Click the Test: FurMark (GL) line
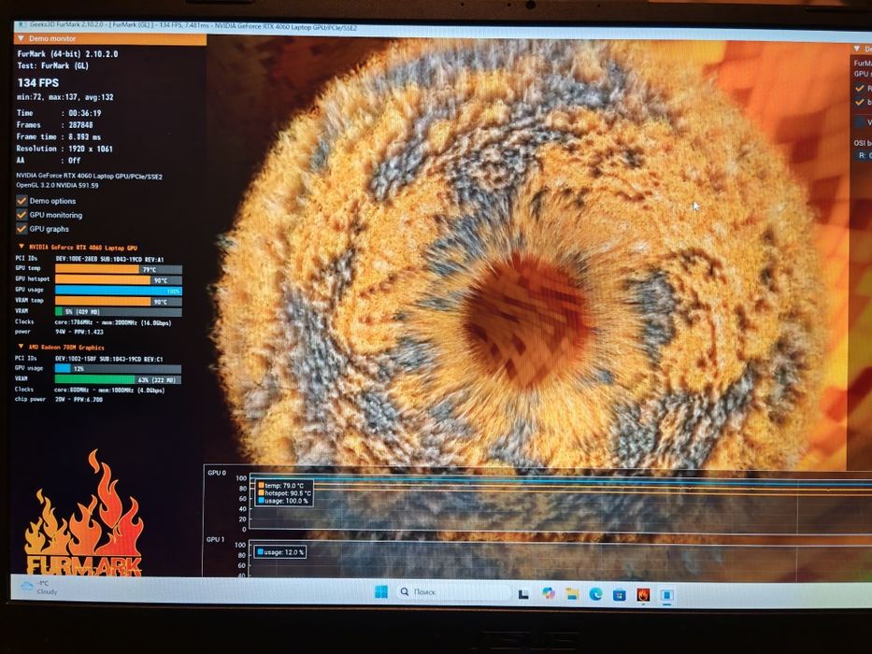This screenshot has height=654, width=872. coord(53,65)
